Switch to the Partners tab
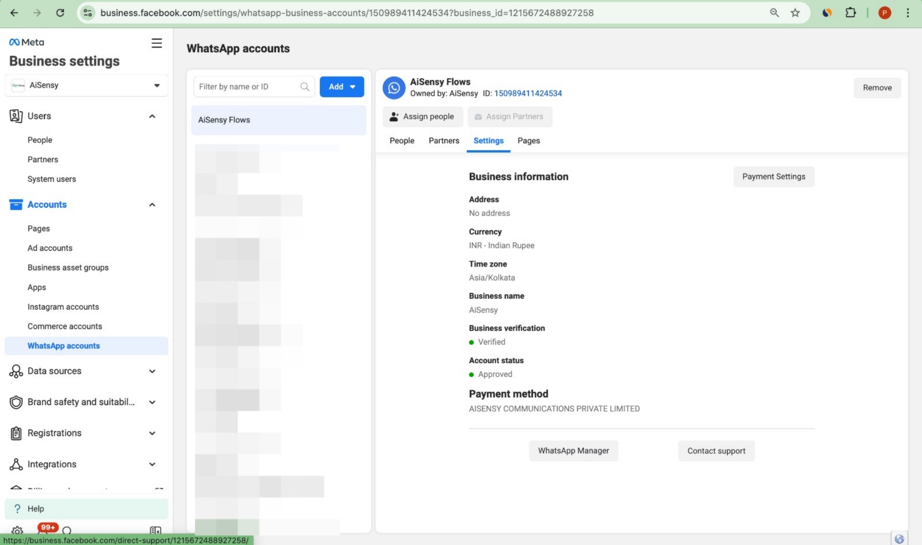The image size is (922, 545). click(x=444, y=140)
